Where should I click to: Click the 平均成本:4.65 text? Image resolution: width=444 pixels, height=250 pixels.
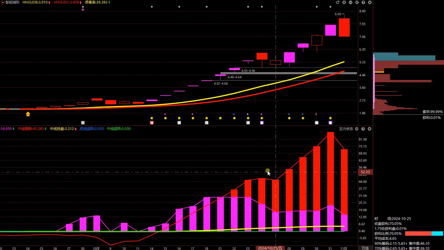pyautogui.click(x=385, y=239)
